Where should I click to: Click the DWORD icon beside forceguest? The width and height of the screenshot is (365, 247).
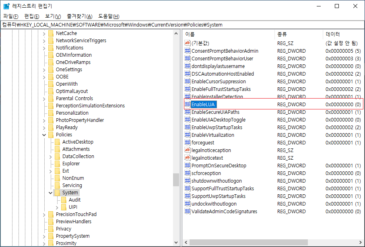188,142
